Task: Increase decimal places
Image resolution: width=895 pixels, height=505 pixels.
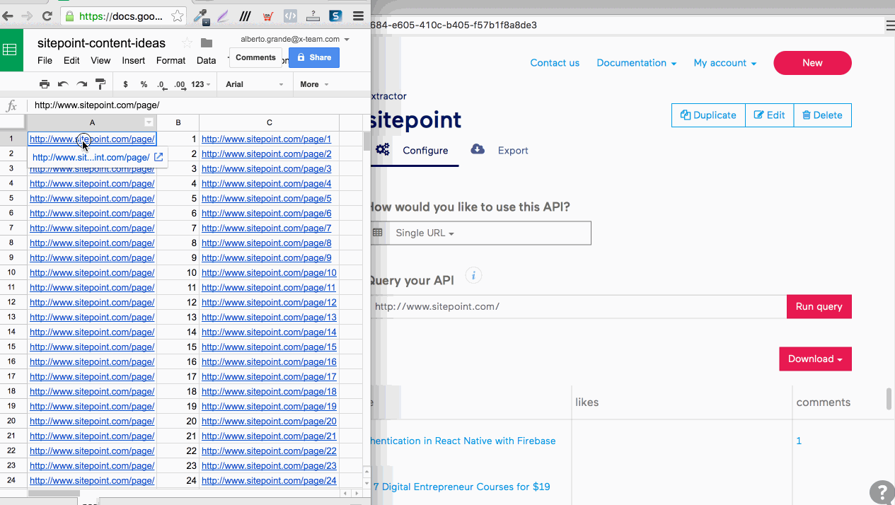Action: [180, 84]
